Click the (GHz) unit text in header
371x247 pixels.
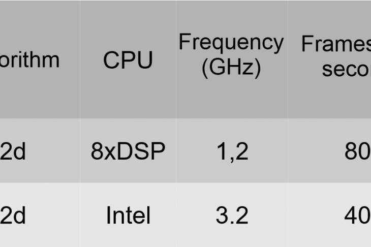pos(231,68)
